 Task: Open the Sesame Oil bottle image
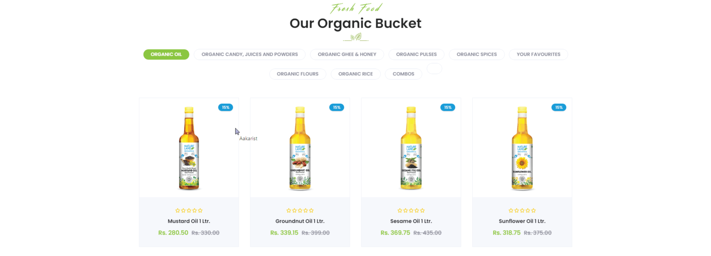(x=411, y=148)
